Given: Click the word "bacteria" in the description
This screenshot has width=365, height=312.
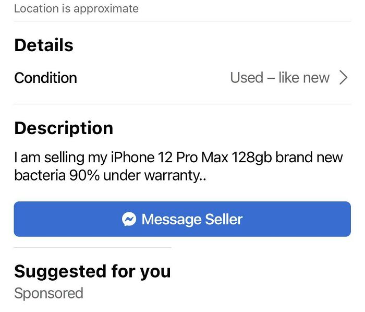Looking at the screenshot, I should coord(40,175).
